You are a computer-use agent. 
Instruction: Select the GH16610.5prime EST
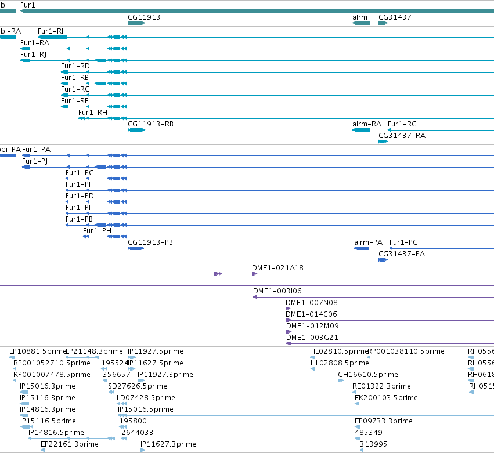tap(341, 380)
